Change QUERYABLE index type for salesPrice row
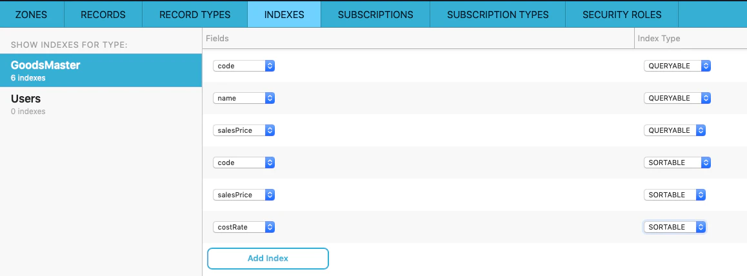Viewport: 747px width, 276px height. (x=675, y=130)
